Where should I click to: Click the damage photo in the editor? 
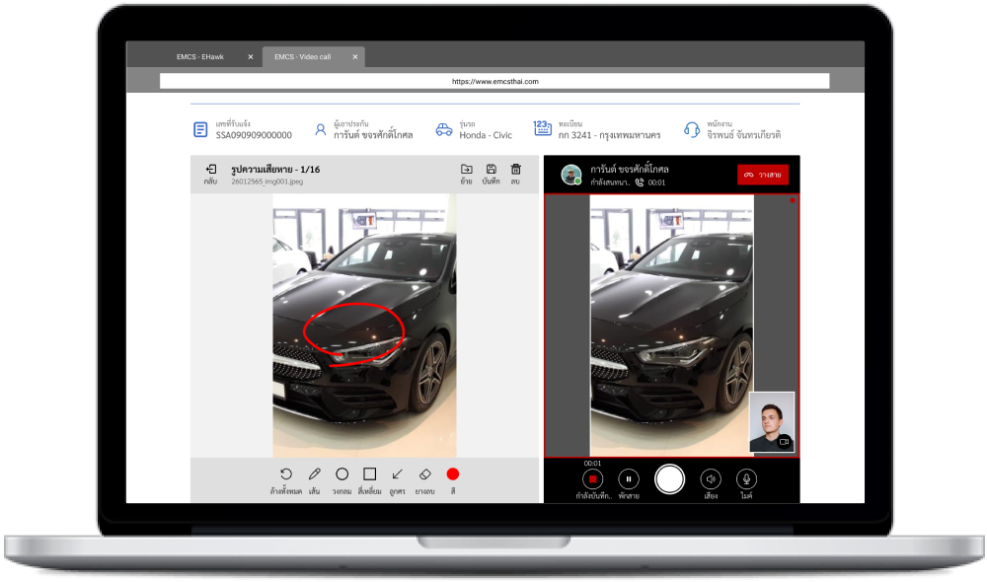pyautogui.click(x=364, y=326)
